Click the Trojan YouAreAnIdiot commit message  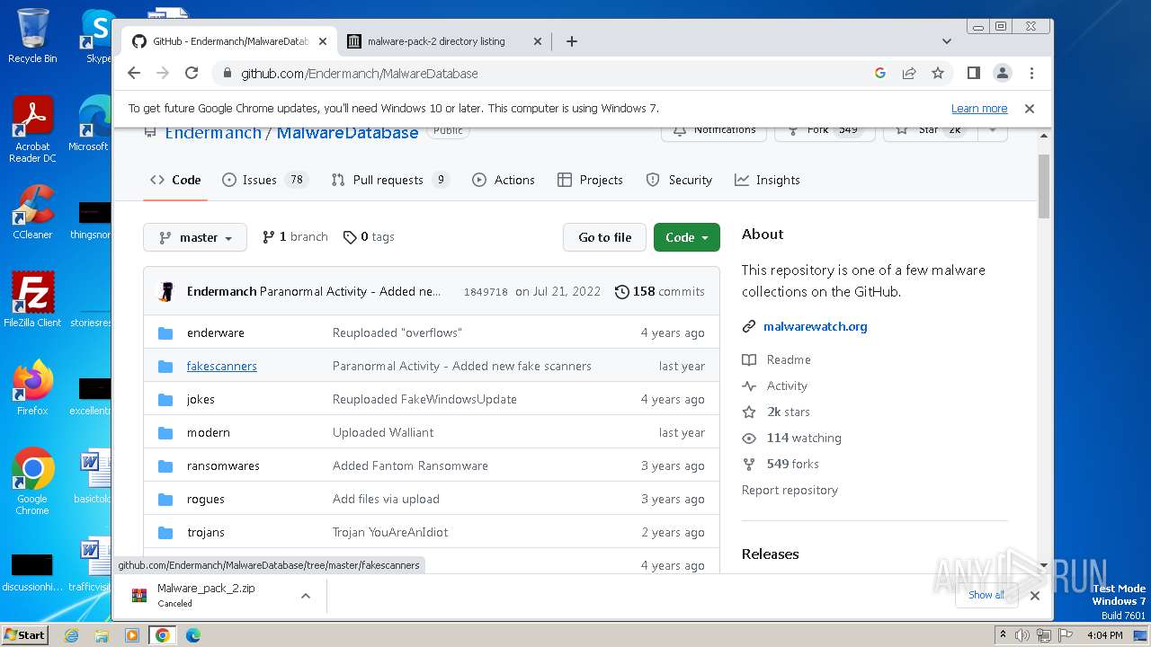(390, 532)
